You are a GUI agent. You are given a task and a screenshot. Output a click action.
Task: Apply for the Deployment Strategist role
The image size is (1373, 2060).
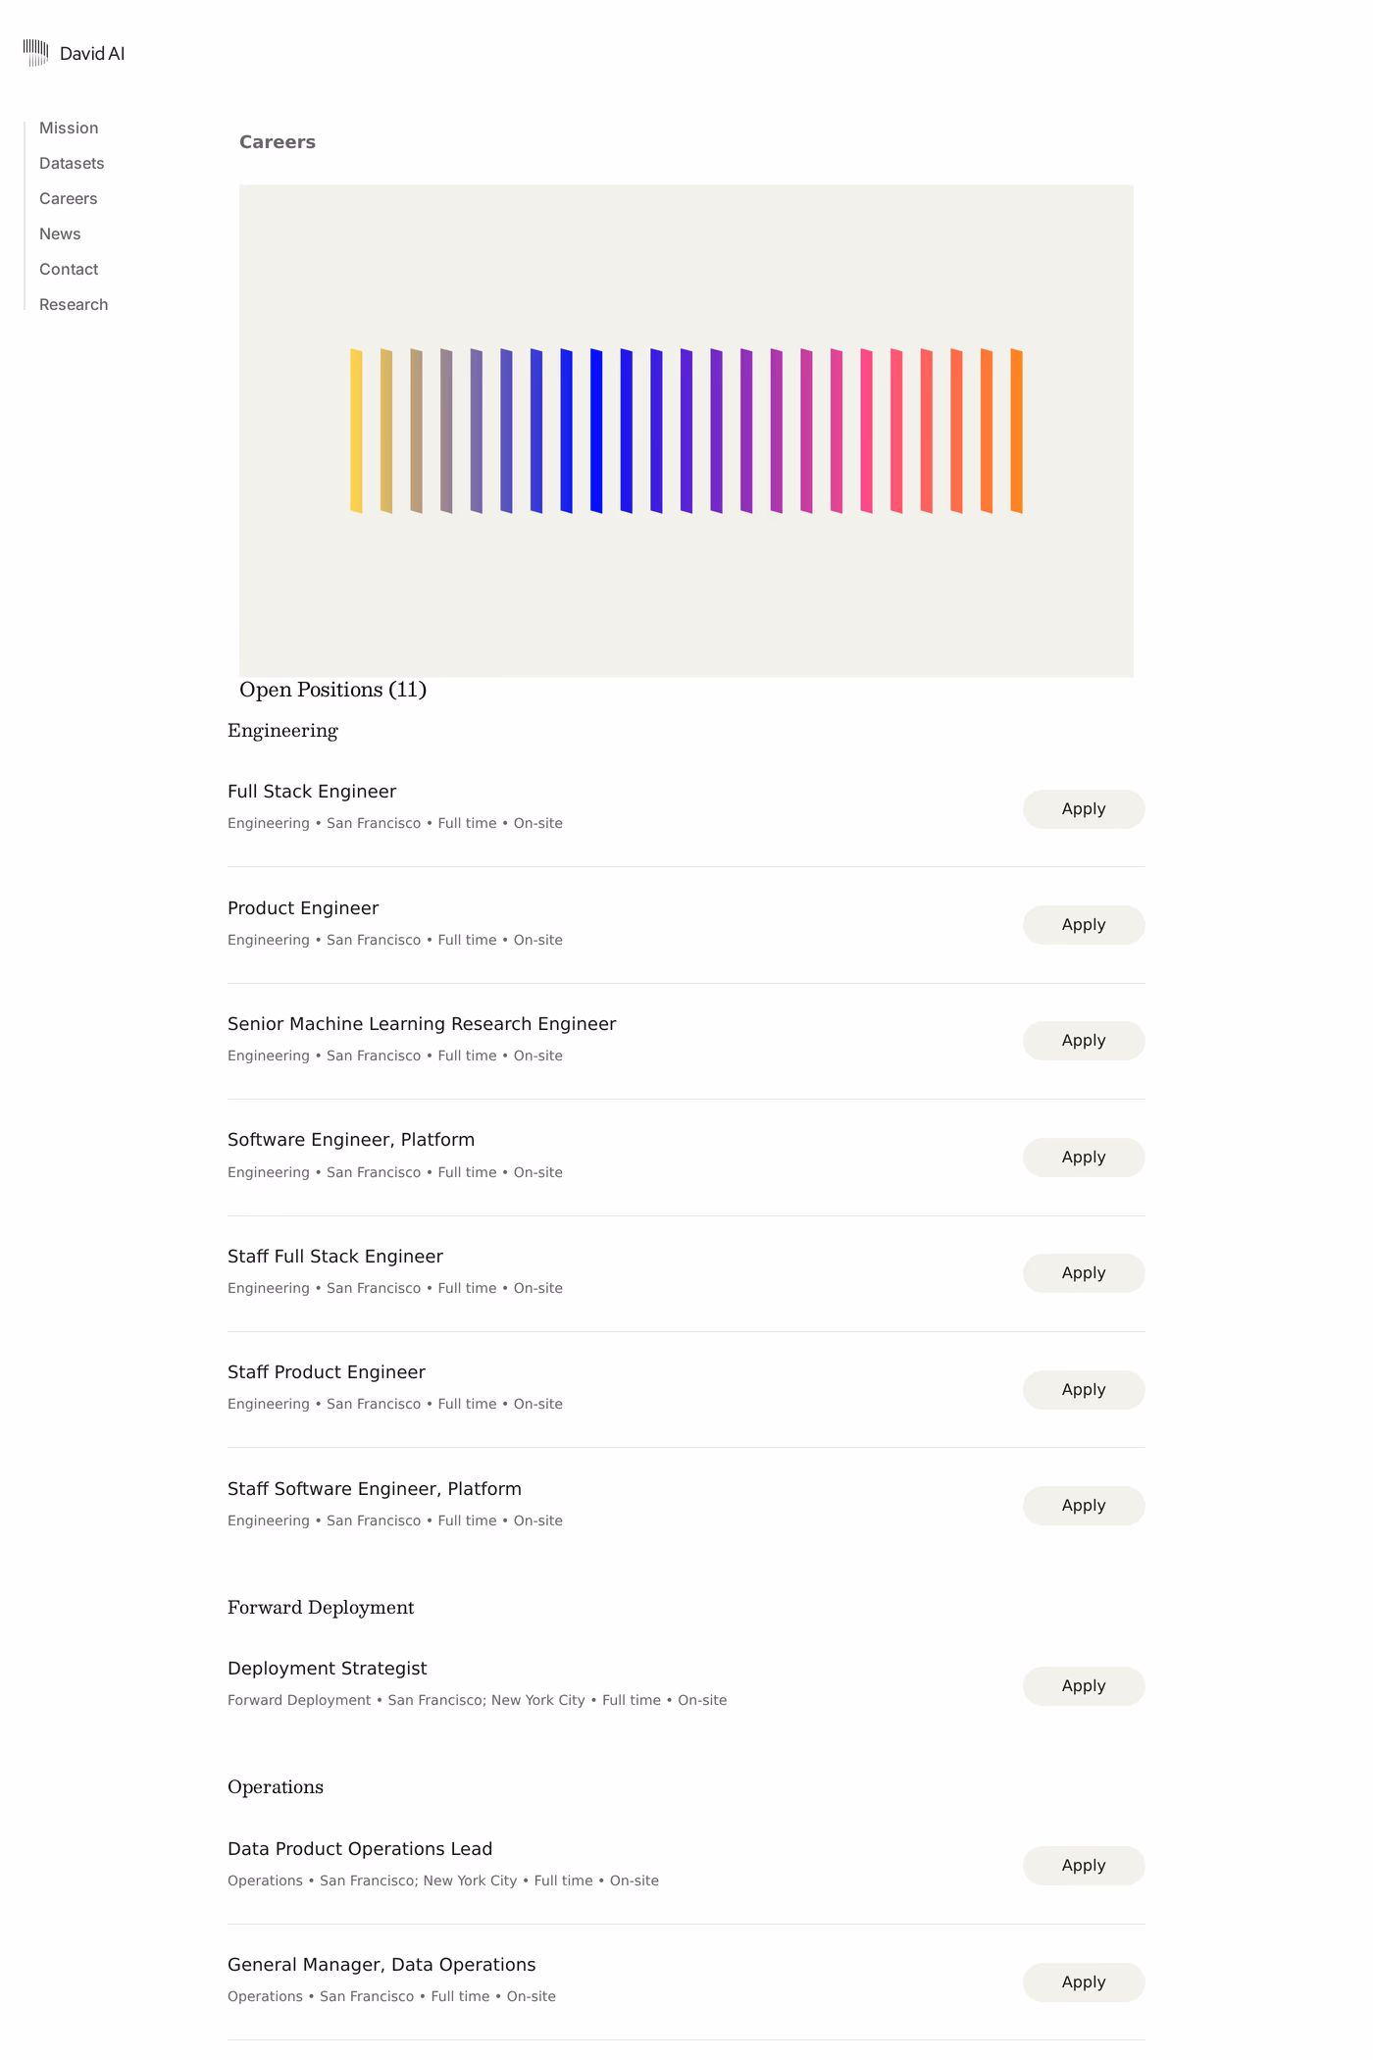[1084, 1686]
